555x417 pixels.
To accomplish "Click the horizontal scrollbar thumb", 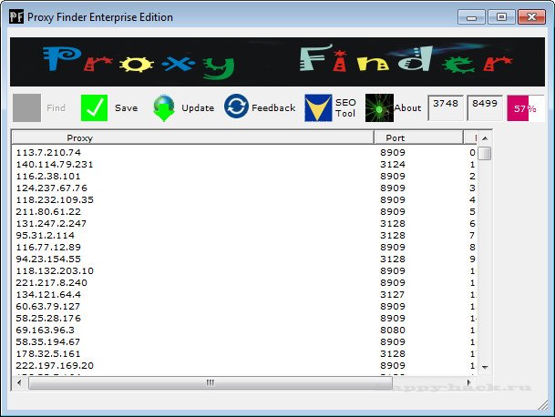I will click(211, 382).
